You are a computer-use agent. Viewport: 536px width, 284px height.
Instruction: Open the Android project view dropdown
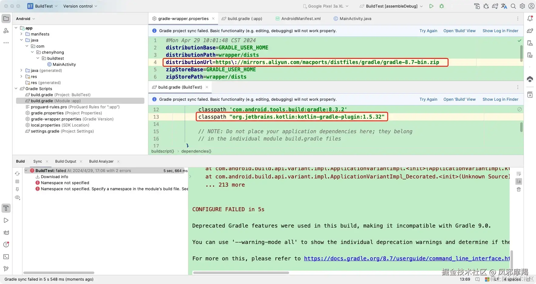(x=25, y=19)
